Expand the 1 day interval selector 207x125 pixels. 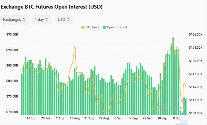point(42,20)
